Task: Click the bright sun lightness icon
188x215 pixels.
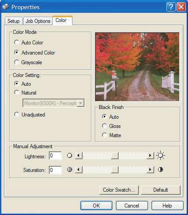Action: [160, 155]
